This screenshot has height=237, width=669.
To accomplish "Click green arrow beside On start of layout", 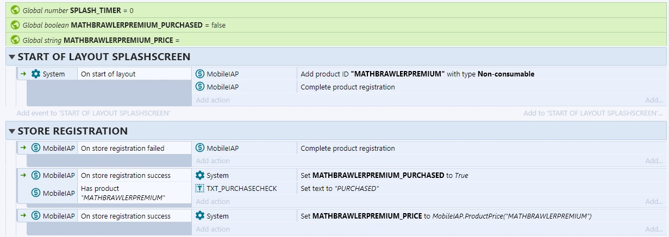I will point(23,74).
